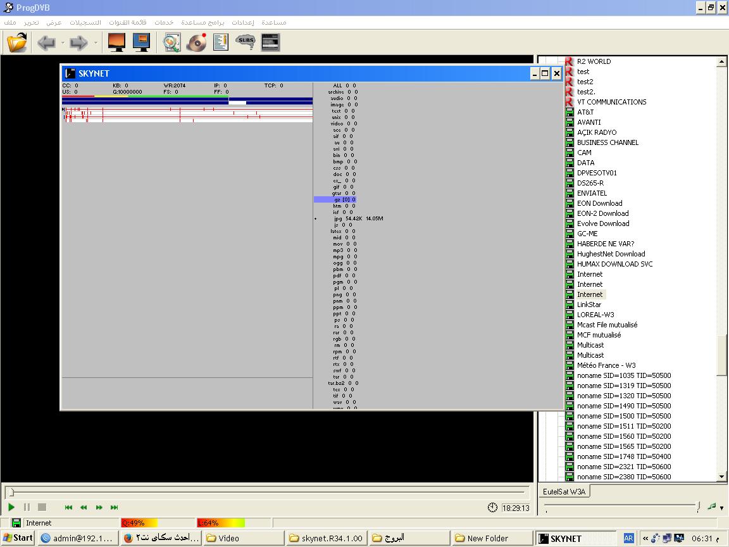Click the highlighted gz row in SKYNET

tap(335, 199)
